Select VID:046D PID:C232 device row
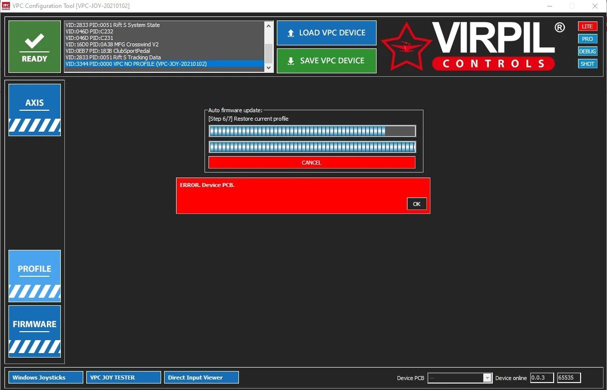This screenshot has height=390, width=607. coord(164,31)
